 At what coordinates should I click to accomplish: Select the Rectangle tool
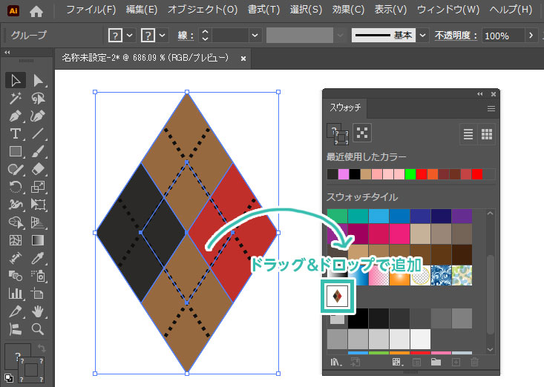tap(15, 151)
